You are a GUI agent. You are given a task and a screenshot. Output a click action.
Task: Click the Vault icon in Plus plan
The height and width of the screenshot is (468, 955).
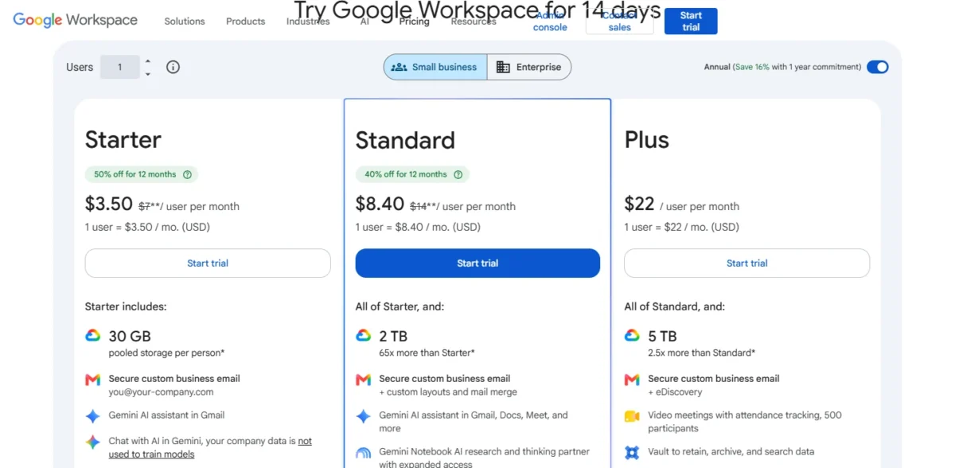tap(632, 453)
